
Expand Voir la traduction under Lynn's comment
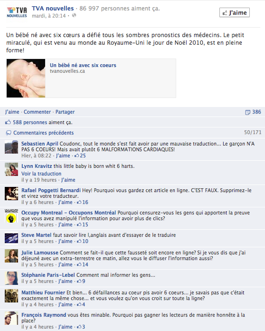[41, 174]
